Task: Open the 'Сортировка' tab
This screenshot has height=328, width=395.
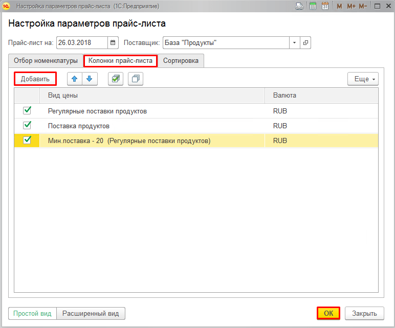Action: coord(181,61)
